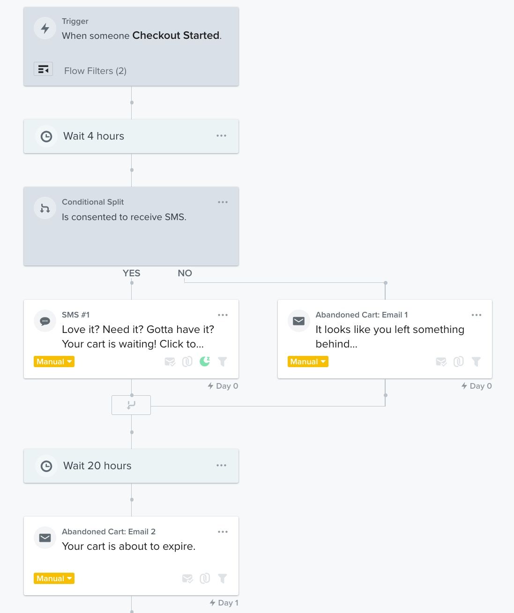Click the envelope icon on Abandoned Cart: Email 1
514x613 pixels.
pos(298,321)
